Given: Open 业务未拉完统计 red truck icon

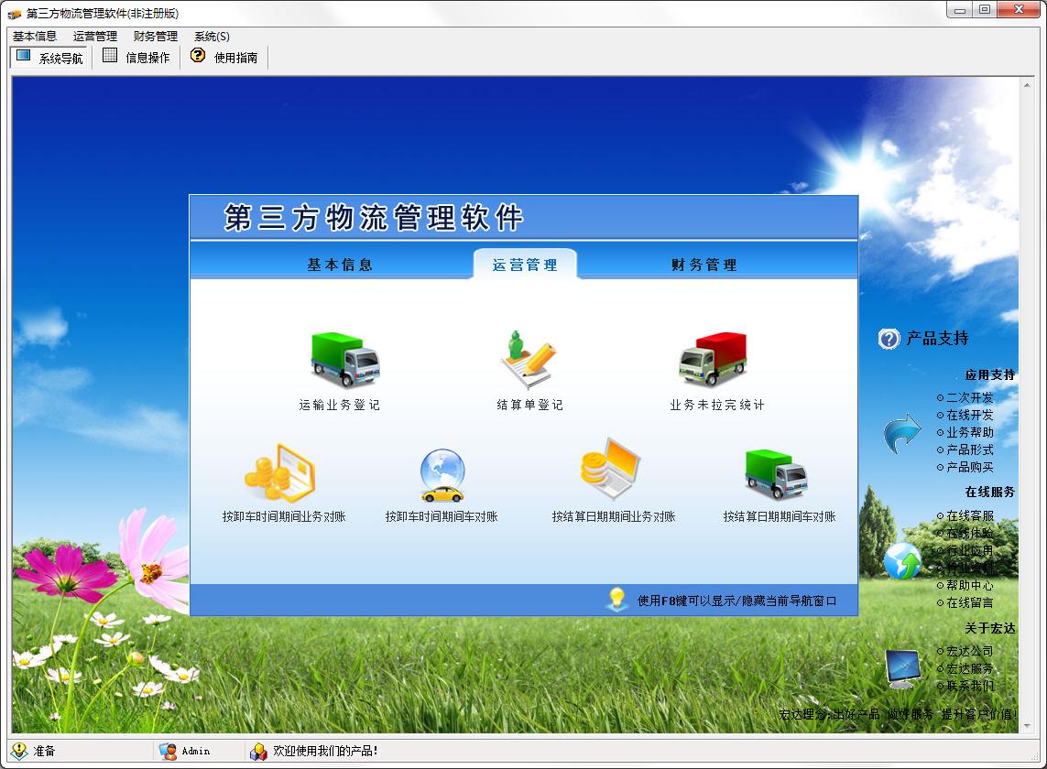Looking at the screenshot, I should (x=713, y=359).
